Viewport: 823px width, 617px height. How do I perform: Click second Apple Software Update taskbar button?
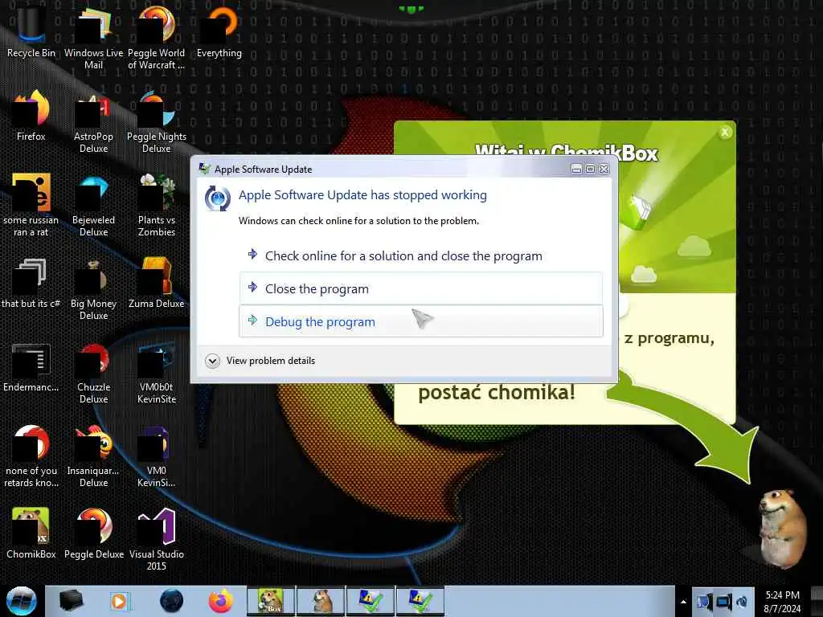420,601
